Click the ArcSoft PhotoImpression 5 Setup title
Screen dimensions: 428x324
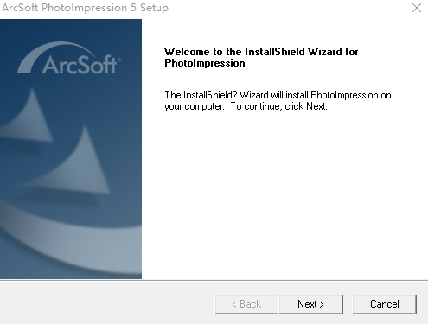point(85,8)
